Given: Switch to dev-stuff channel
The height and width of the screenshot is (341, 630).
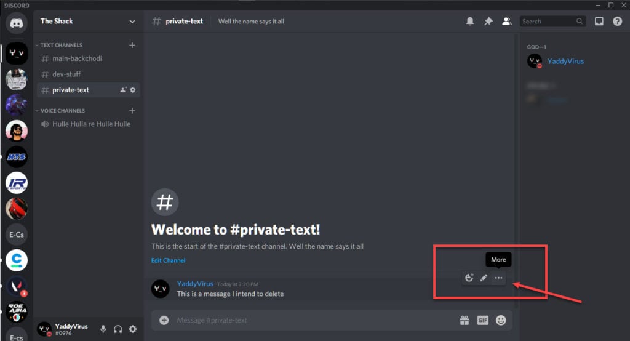Looking at the screenshot, I should [89, 74].
